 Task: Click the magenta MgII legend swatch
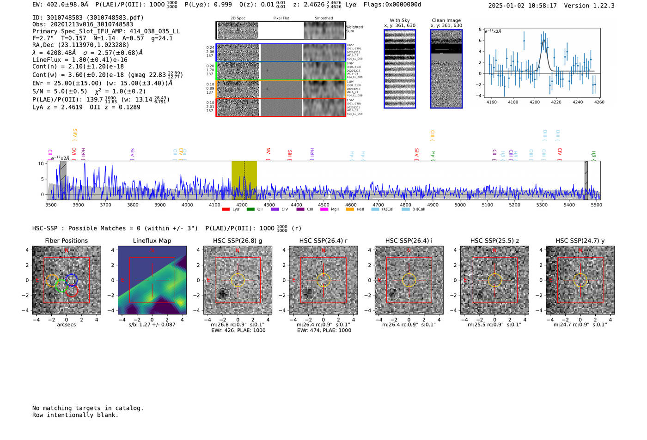click(324, 210)
